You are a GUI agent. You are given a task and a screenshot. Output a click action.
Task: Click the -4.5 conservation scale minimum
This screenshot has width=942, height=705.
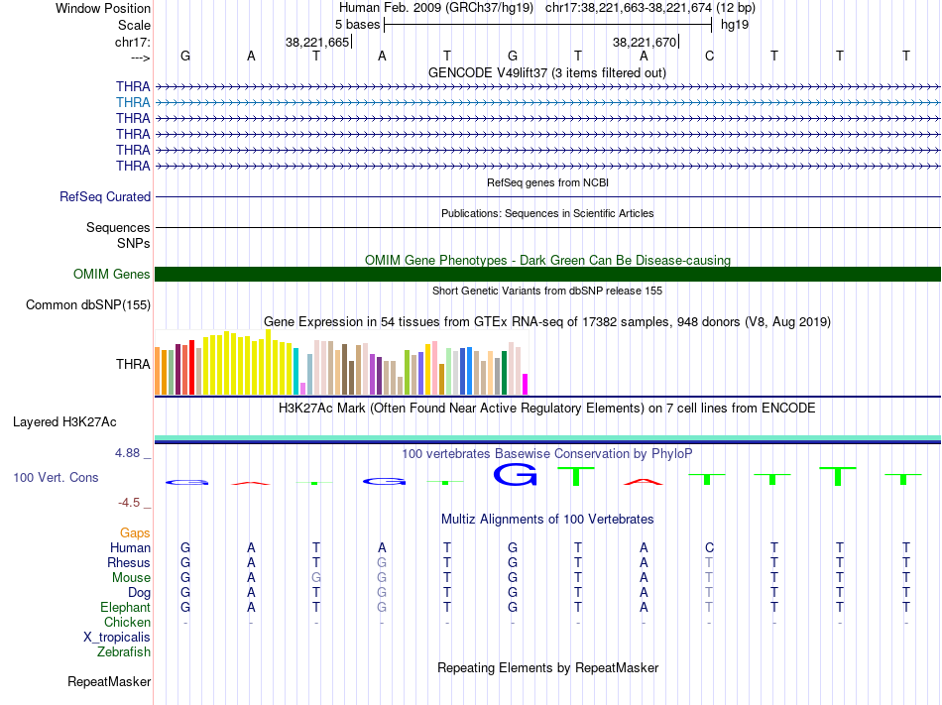coord(129,502)
